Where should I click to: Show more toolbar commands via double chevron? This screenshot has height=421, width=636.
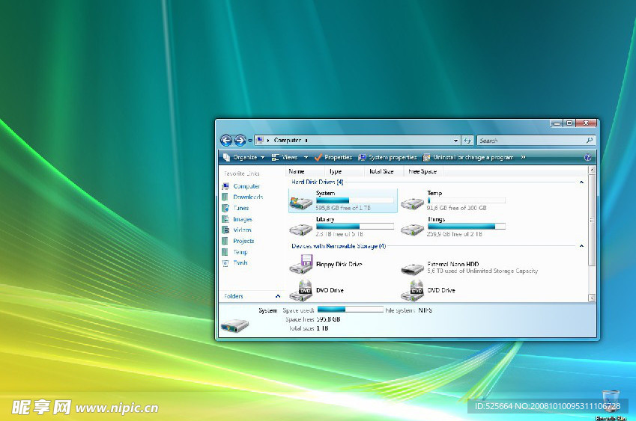(x=523, y=157)
